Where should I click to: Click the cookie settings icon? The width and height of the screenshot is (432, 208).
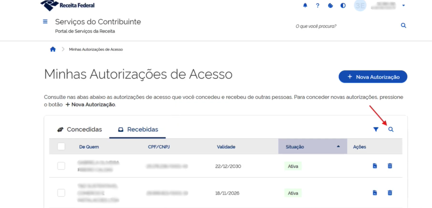pyautogui.click(x=330, y=5)
